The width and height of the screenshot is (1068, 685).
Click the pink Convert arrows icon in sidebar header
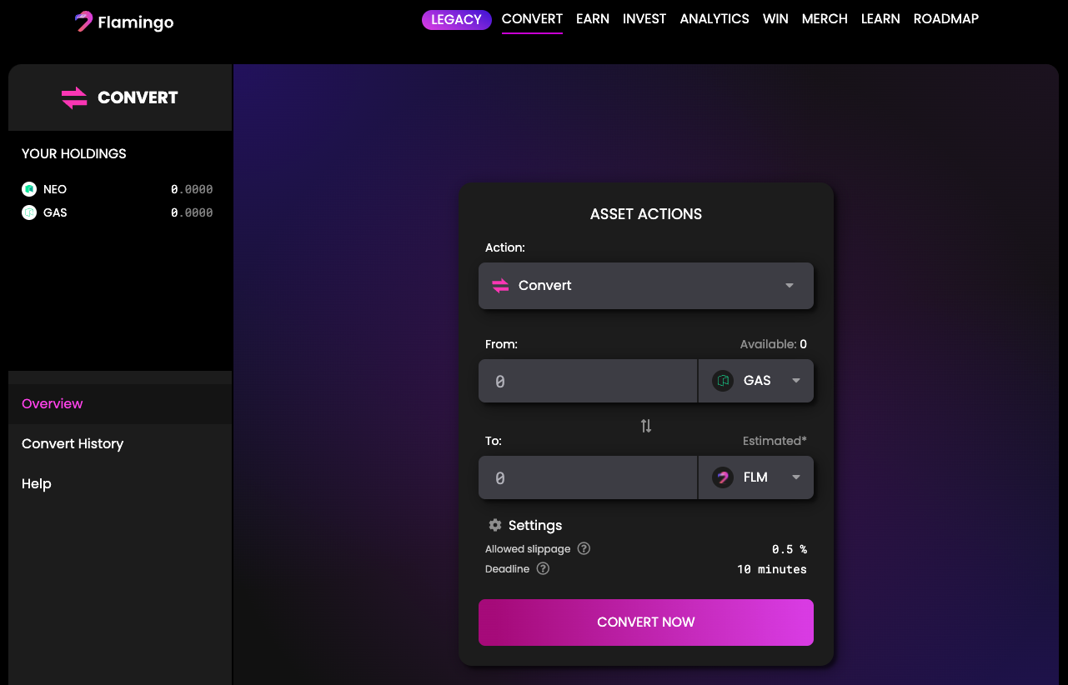[74, 97]
